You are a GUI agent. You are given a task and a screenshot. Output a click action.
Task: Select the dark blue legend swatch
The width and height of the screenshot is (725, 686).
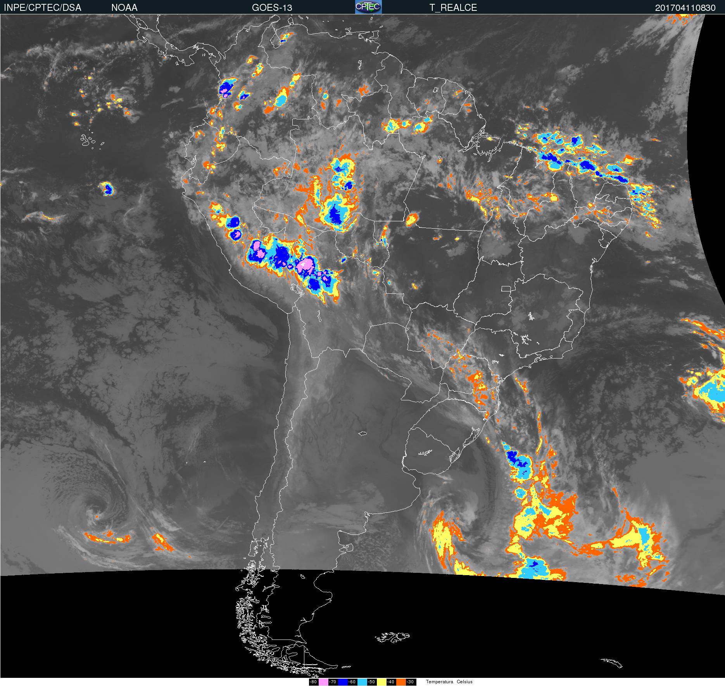point(343,682)
